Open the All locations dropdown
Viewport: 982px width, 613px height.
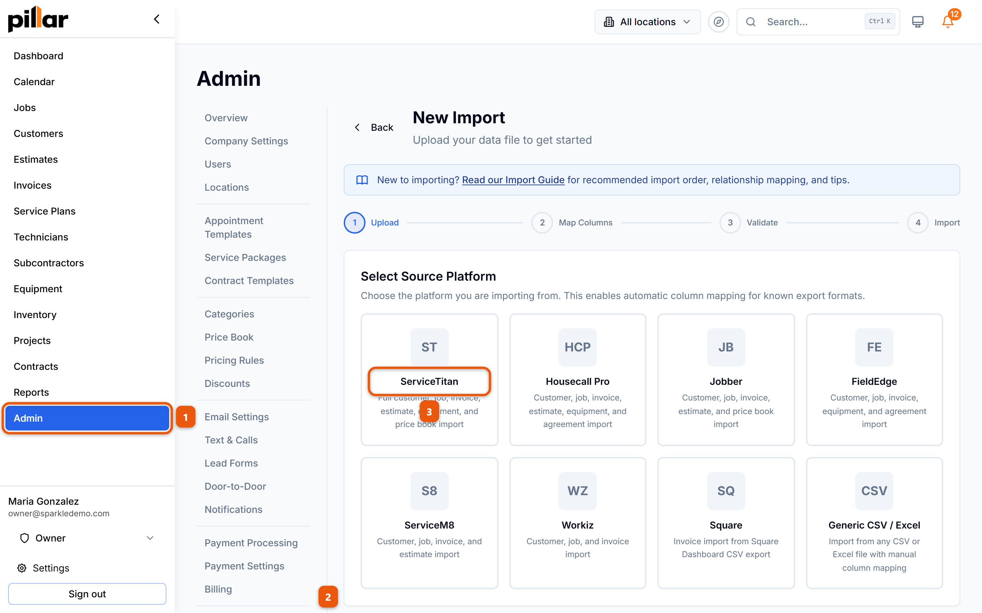(x=647, y=22)
